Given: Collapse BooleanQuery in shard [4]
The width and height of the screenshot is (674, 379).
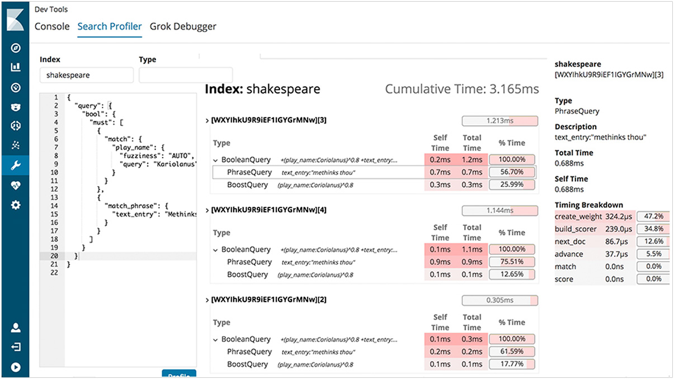Looking at the screenshot, I should tap(216, 250).
